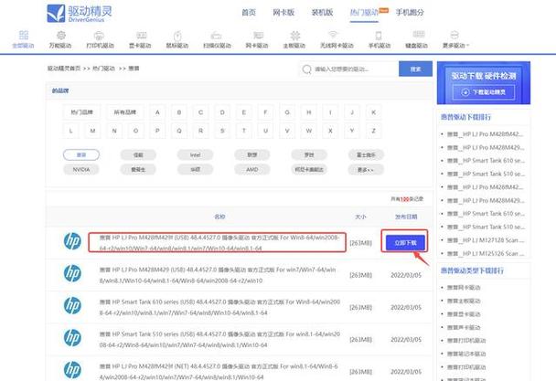Viewport: 556px width, 381px height.
Task: Click the blue 立即下载 button
Action: click(x=405, y=242)
